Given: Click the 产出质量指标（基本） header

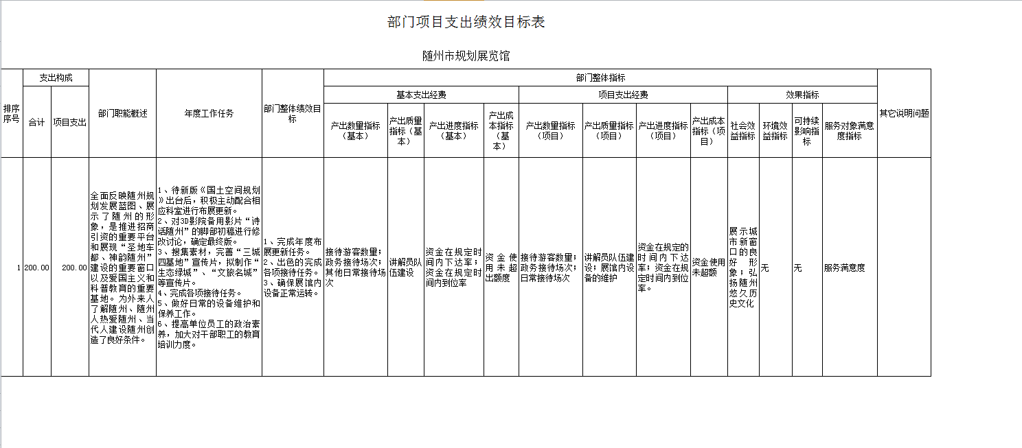Looking at the screenshot, I should [x=405, y=130].
